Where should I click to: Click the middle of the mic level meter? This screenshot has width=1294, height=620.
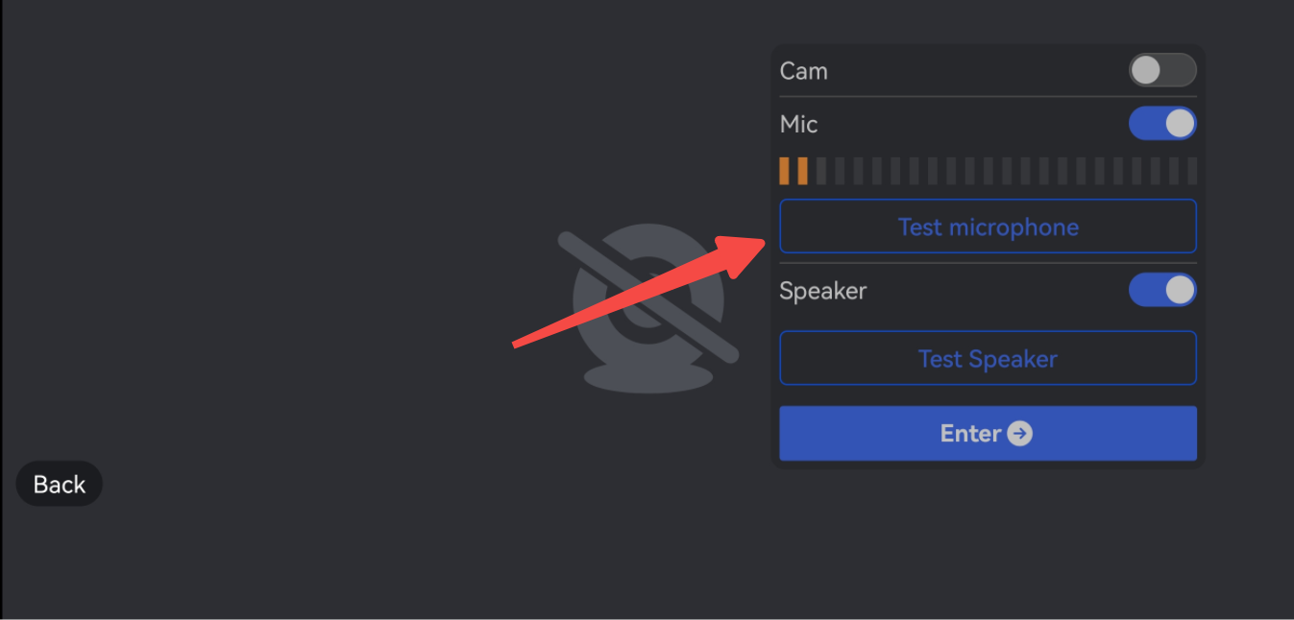pyautogui.click(x=988, y=171)
